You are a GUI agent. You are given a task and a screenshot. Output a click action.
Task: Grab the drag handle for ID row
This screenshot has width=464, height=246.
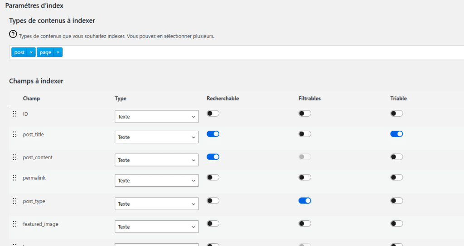click(x=14, y=114)
